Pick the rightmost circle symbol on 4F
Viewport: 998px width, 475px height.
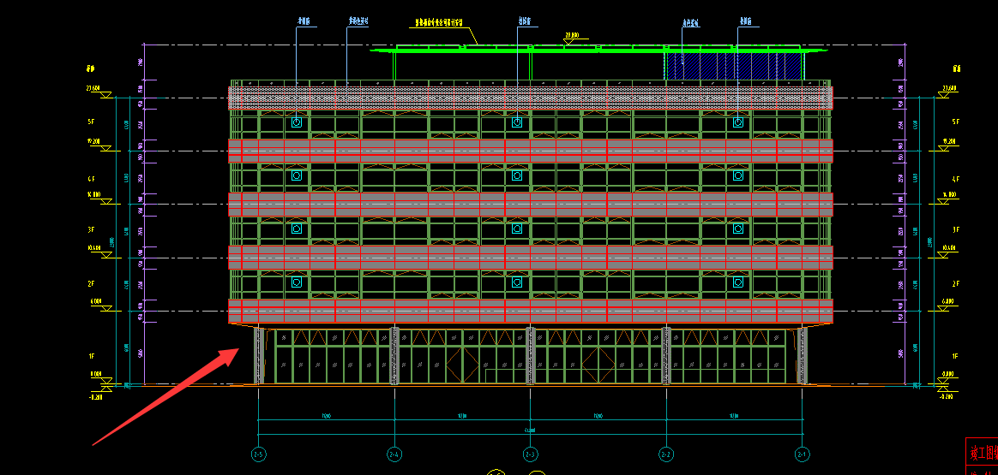pyautogui.click(x=738, y=175)
